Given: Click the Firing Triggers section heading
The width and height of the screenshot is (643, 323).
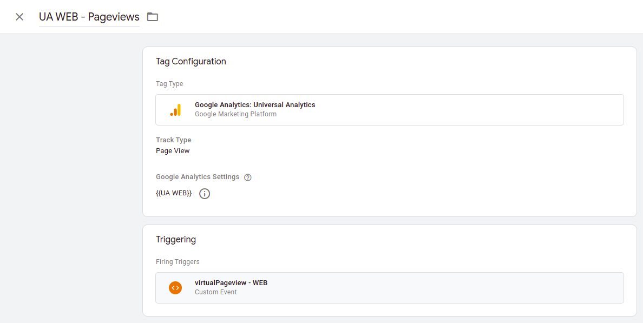Looking at the screenshot, I should point(178,261).
